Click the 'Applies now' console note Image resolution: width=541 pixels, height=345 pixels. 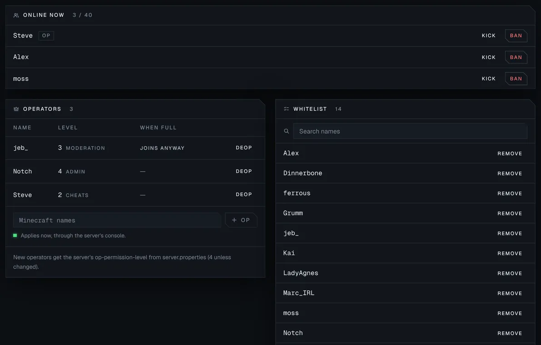pos(73,236)
